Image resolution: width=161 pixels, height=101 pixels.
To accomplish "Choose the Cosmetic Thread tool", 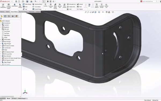I will point(101,6).
